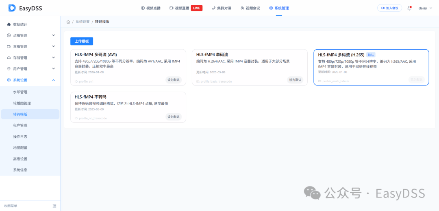The image size is (439, 211).
Task: Open 系统信息 submenu item
Action: click(x=30, y=170)
